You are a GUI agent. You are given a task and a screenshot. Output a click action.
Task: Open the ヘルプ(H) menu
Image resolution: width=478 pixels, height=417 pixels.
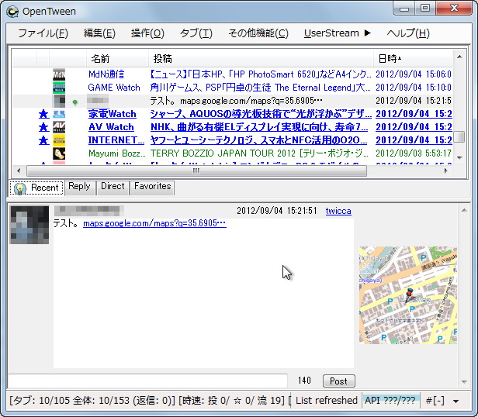click(408, 33)
